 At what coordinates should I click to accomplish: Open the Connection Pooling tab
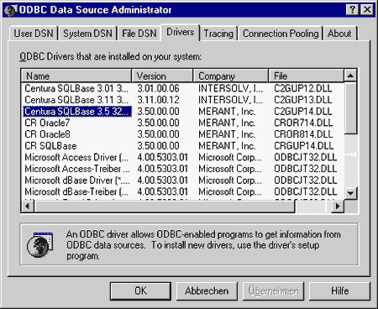[281, 34]
